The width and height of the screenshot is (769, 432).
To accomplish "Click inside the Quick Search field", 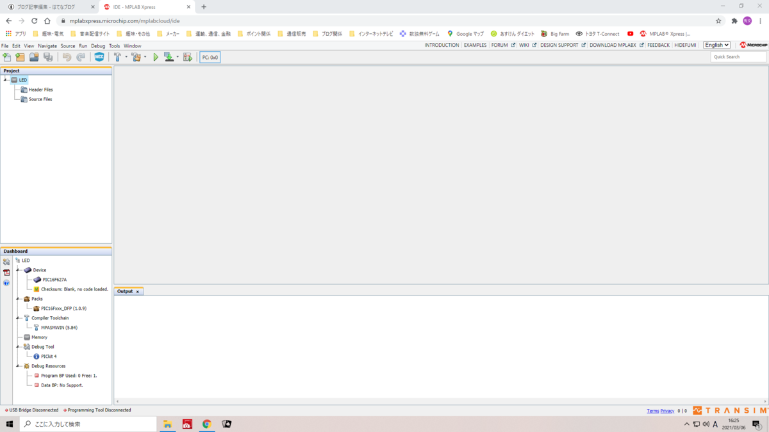I will (x=737, y=56).
